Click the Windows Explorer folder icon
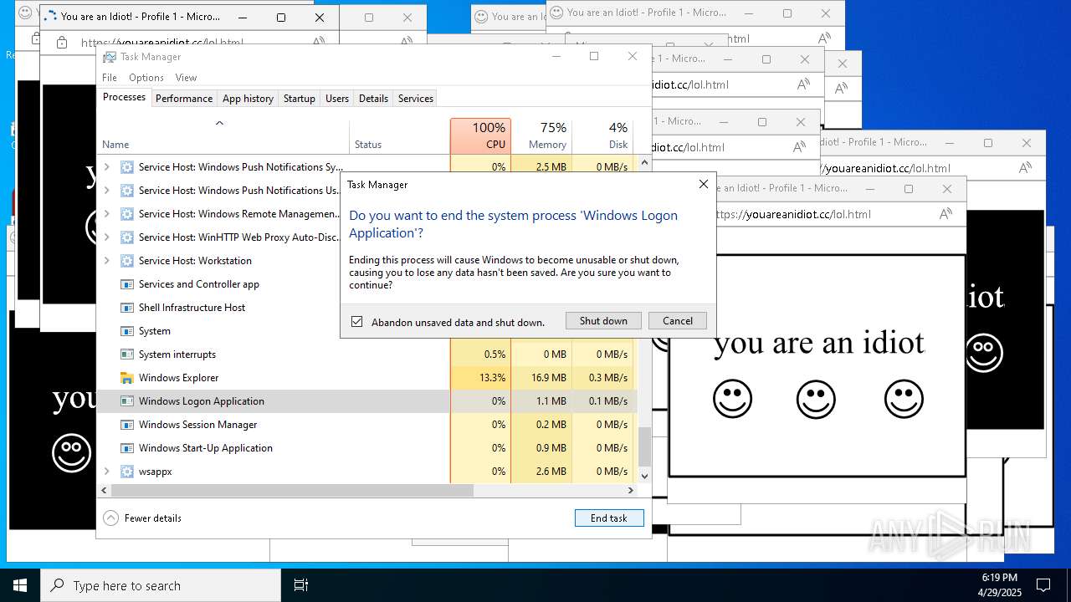The width and height of the screenshot is (1071, 602). tap(127, 378)
